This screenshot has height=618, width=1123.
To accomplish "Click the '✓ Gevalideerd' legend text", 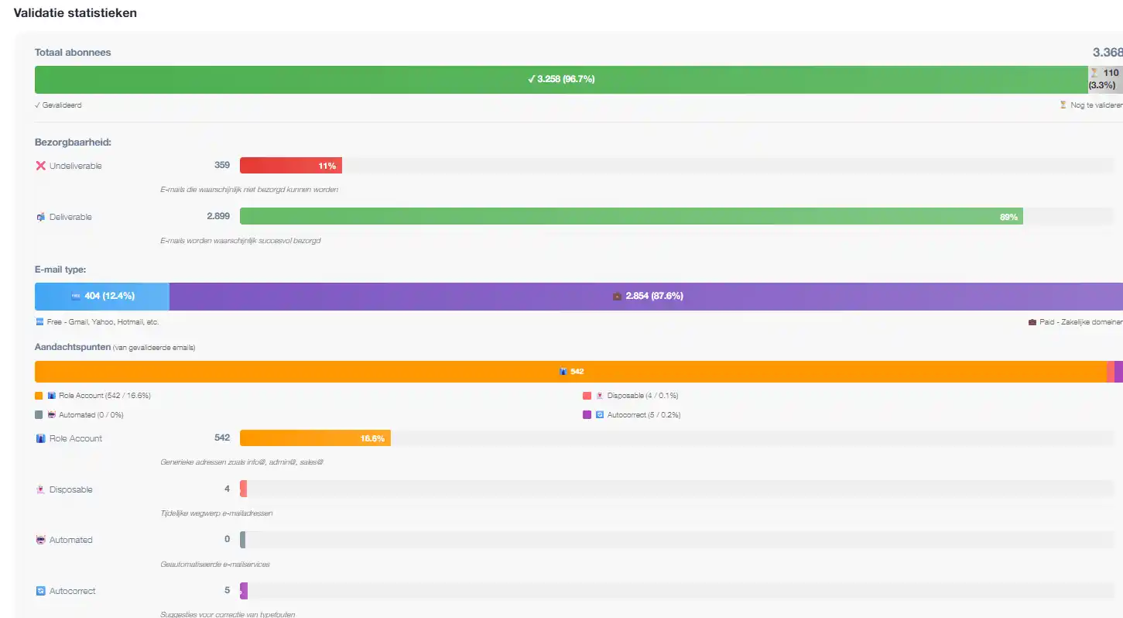I will click(58, 105).
